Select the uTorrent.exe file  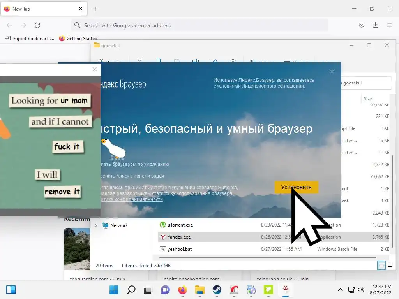pos(180,225)
